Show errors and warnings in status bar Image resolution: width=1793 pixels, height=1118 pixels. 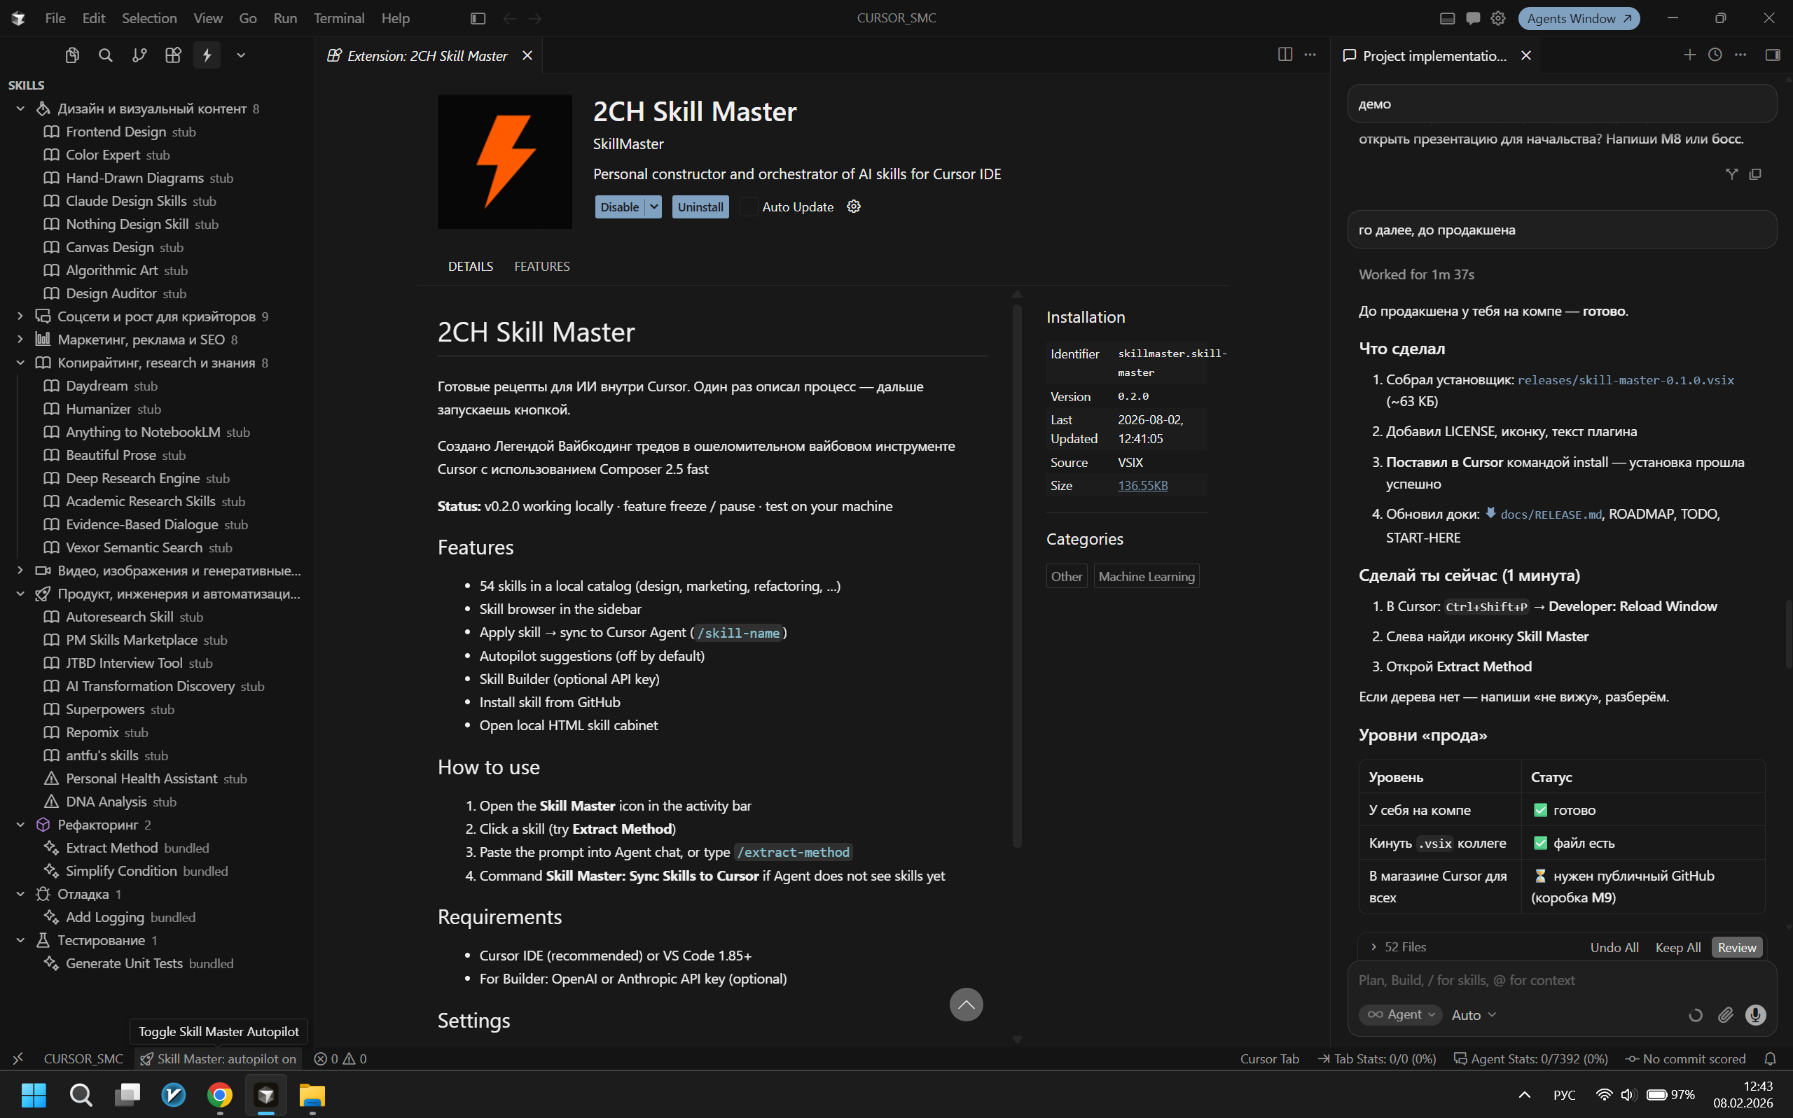coord(340,1059)
